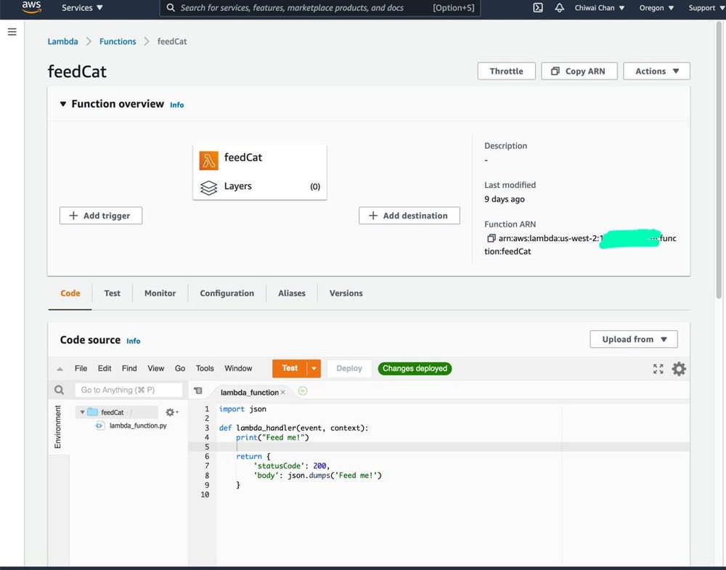Screen dimensions: 726x570
Task: Click the Changes deployed status badge
Action: click(415, 369)
